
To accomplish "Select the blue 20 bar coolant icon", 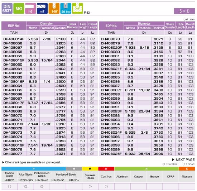I will pyautogui.click(x=66, y=9).
